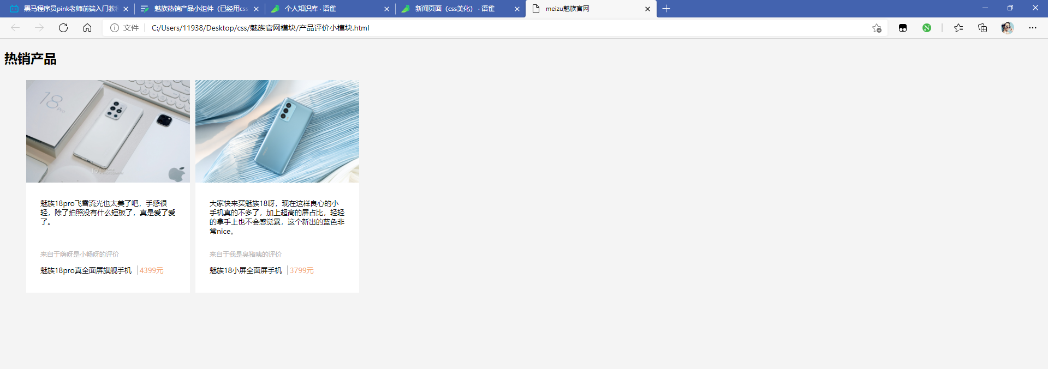Open the Favorites list icon
This screenshot has width=1048, height=369.
[958, 28]
